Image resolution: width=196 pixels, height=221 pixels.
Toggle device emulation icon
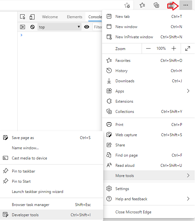(x=32, y=17)
